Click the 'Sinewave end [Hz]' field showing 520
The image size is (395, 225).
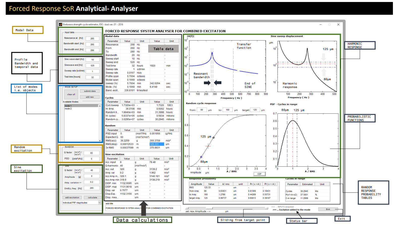click(x=93, y=65)
